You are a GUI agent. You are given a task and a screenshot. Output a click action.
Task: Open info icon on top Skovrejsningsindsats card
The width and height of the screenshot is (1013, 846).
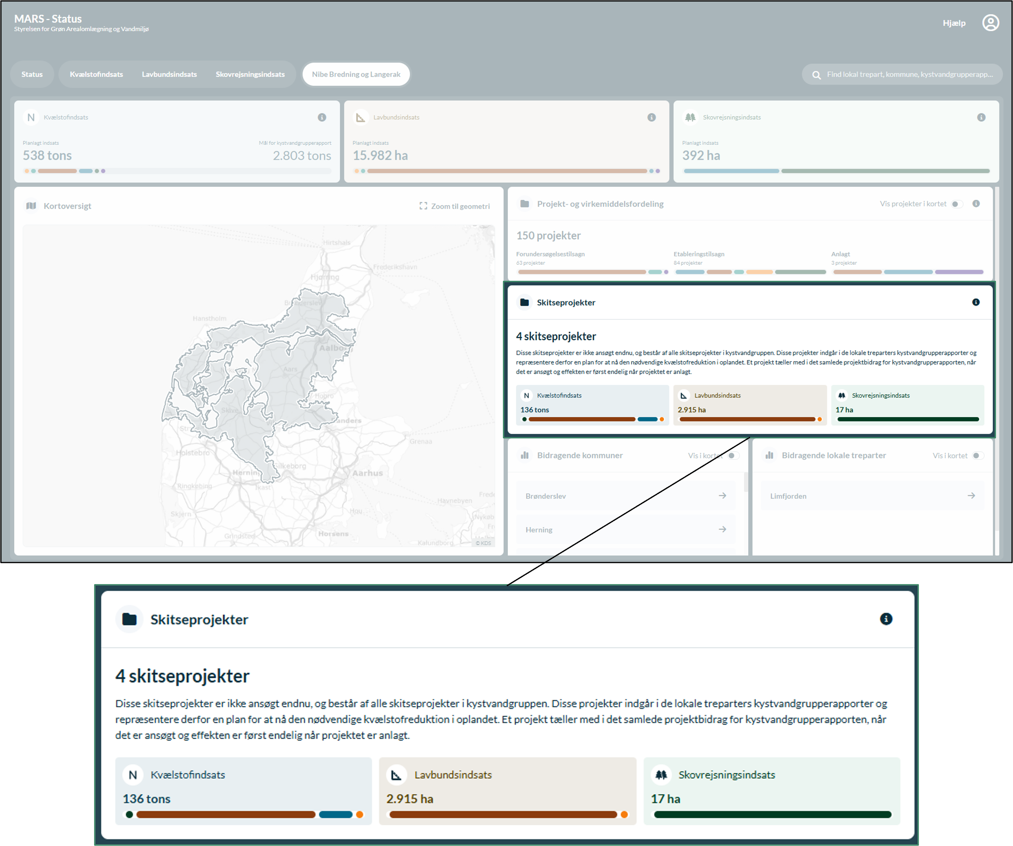(x=981, y=117)
